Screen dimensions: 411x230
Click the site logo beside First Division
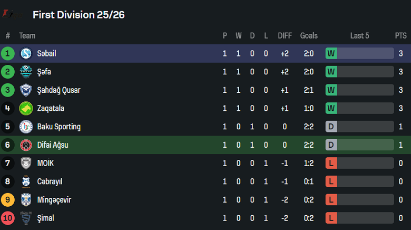click(x=8, y=14)
